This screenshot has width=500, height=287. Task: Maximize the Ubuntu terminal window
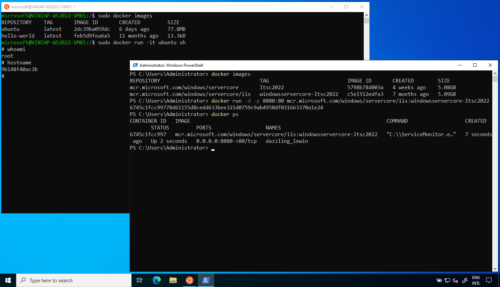346,7
